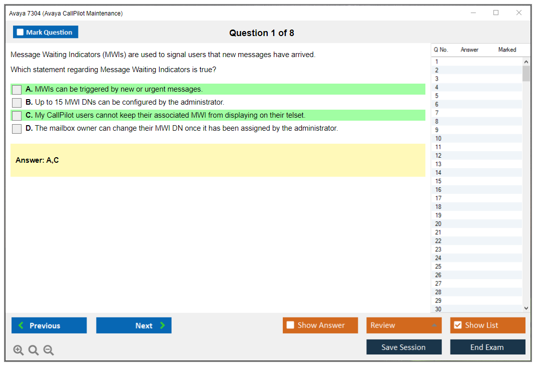Click the Previous button with left arrow
The image size is (538, 368).
coord(49,325)
